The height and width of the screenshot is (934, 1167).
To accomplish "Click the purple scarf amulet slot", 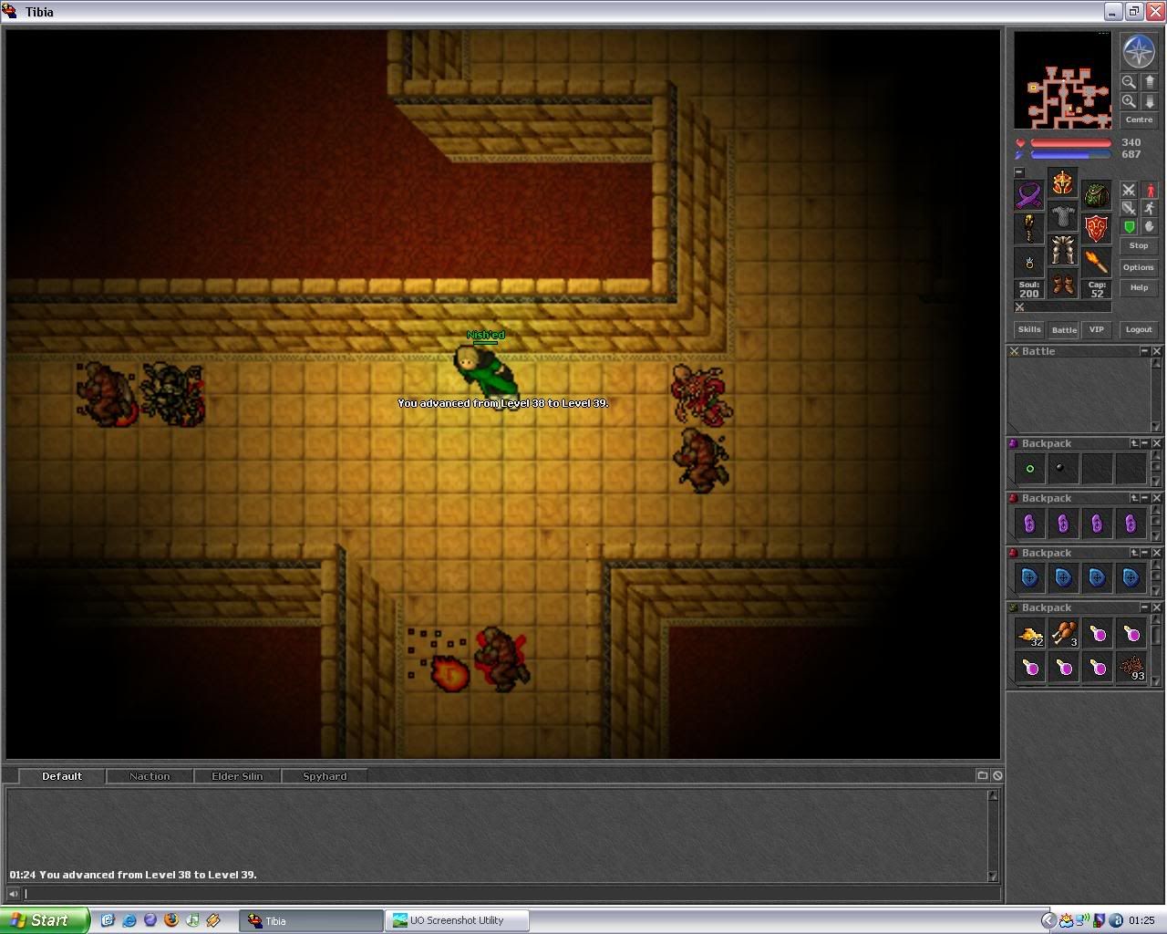I will (1029, 195).
